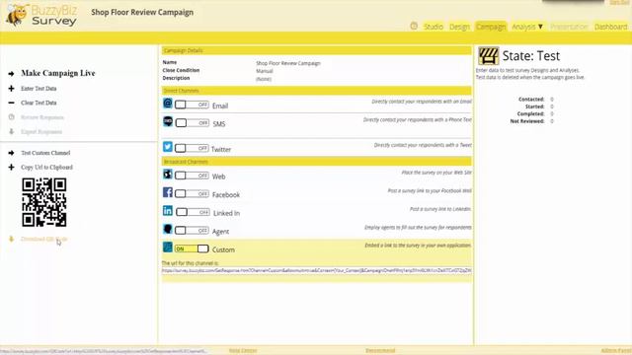
Task: Click the arrow icon beside Make Campaign Live
Action: click(x=11, y=74)
